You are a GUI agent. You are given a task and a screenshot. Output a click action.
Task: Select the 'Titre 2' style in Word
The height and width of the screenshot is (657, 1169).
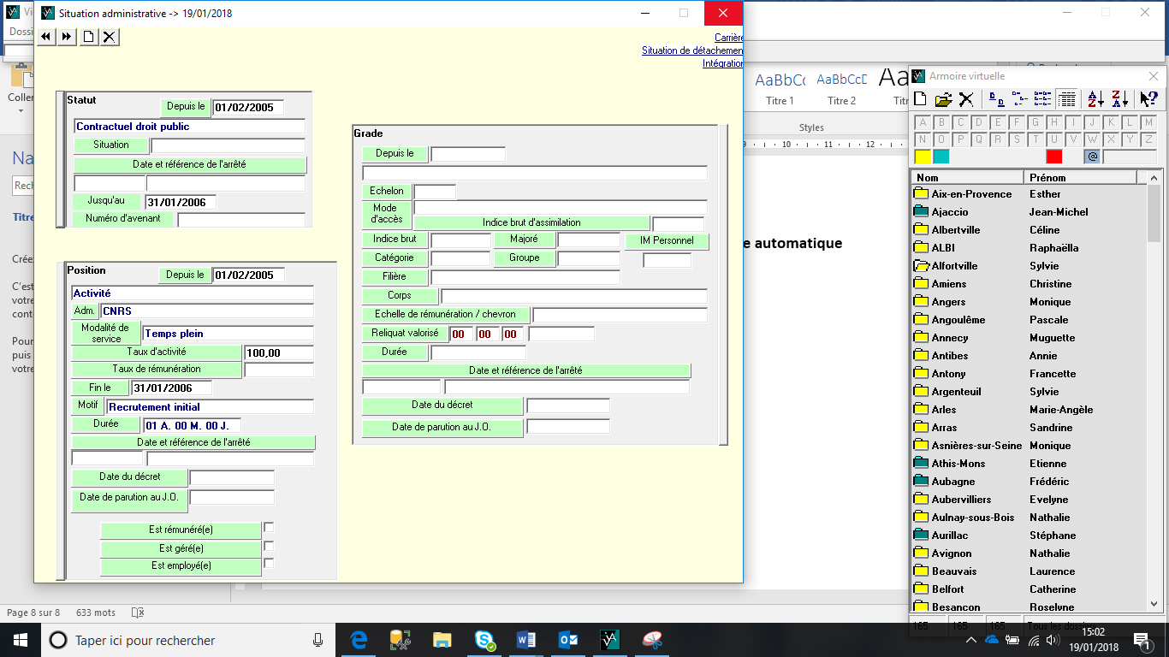point(841,88)
